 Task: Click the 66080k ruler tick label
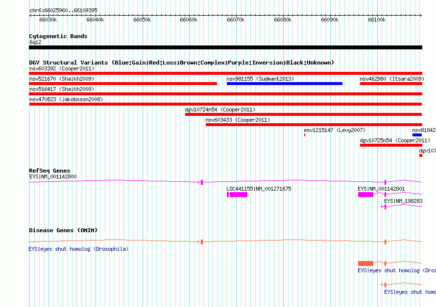coord(283,20)
